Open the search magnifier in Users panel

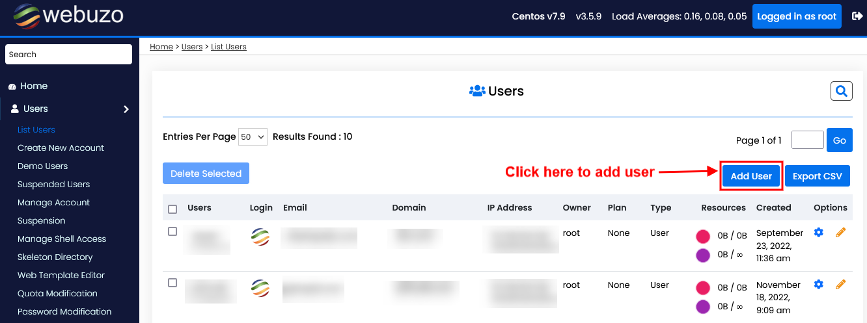pos(842,91)
